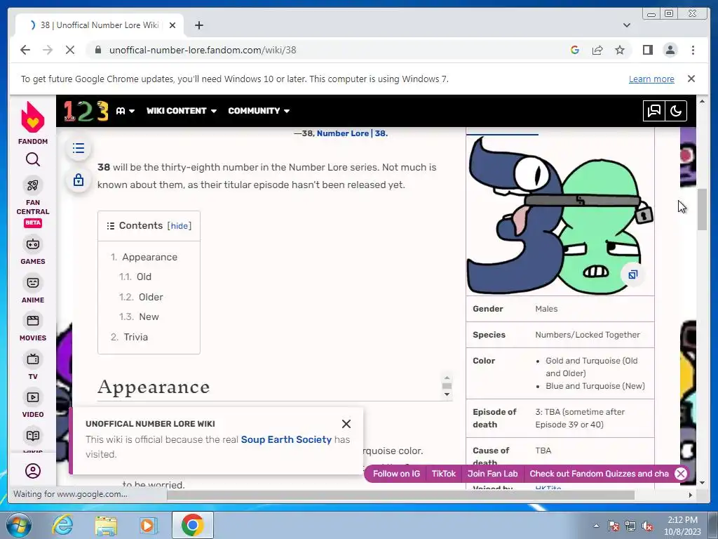Open Google lens search icon
This screenshot has width=718, height=539.
pos(575,50)
